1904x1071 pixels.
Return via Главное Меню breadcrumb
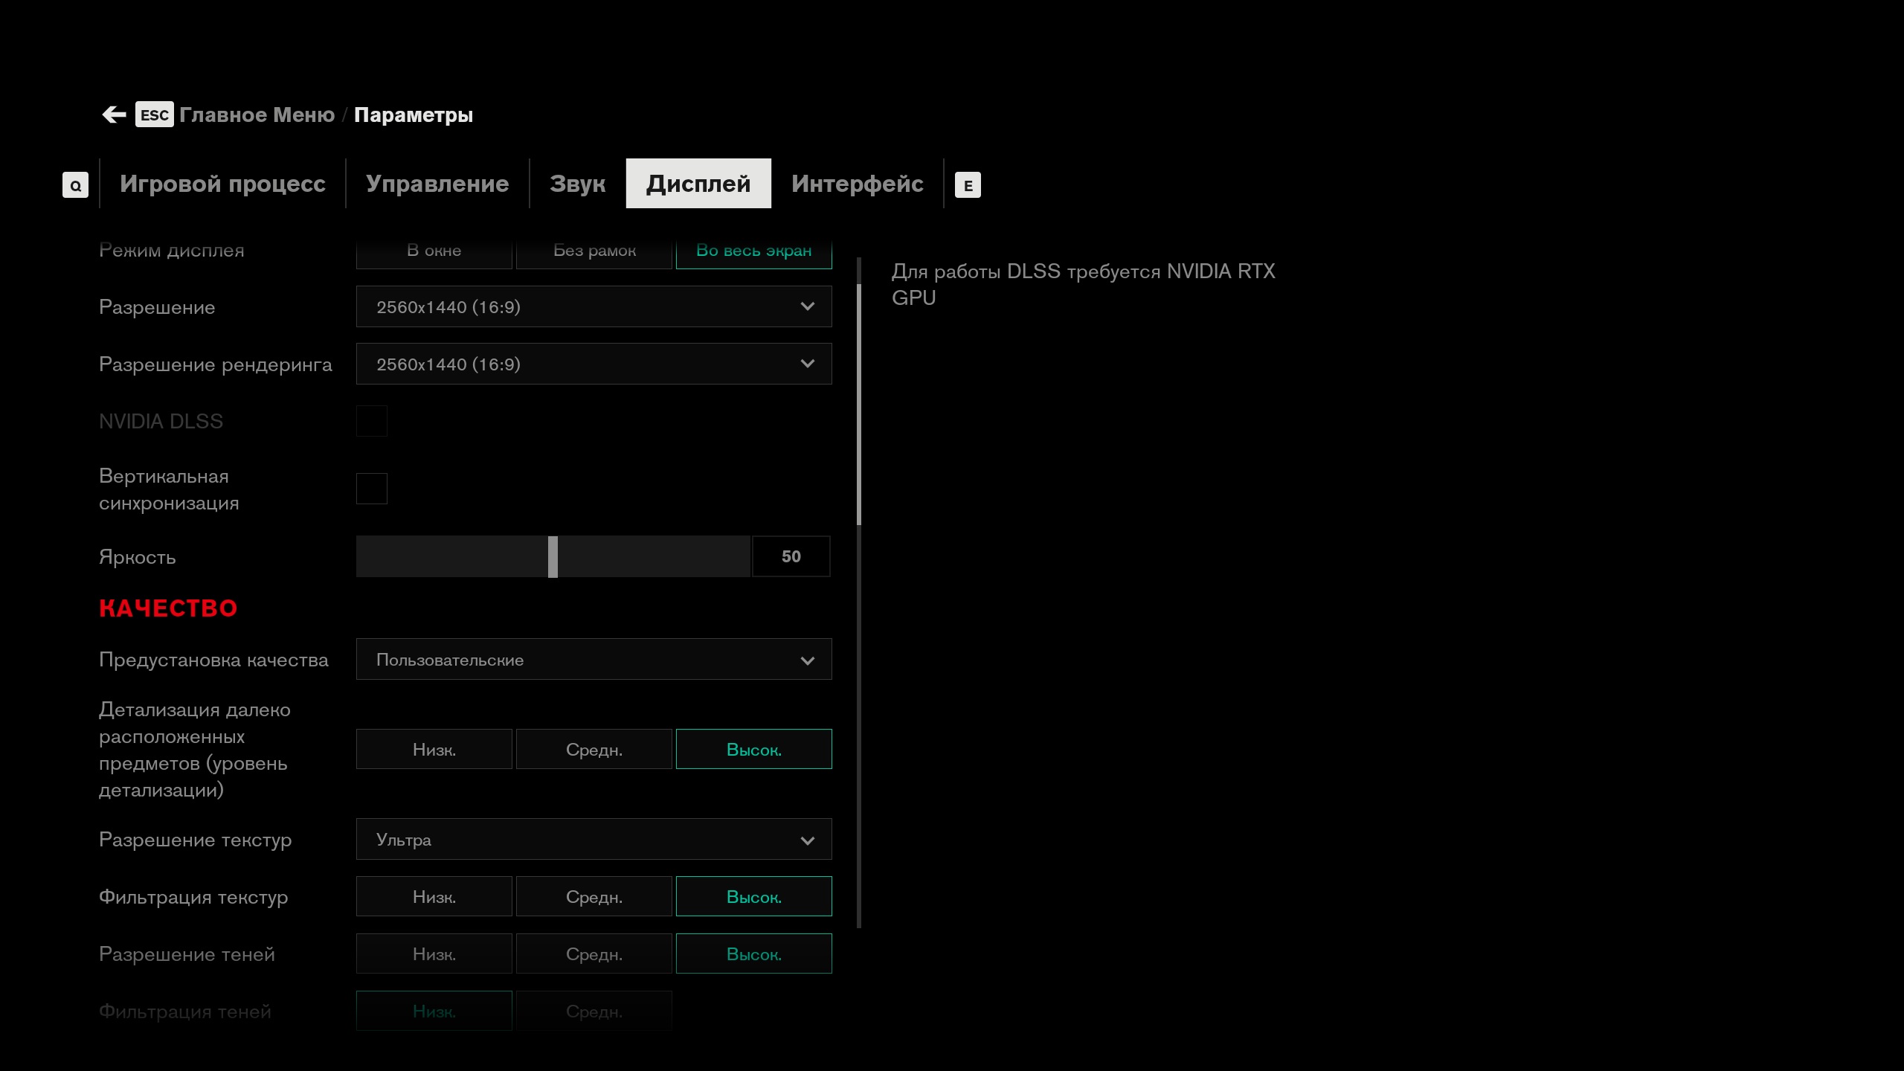pyautogui.click(x=257, y=115)
